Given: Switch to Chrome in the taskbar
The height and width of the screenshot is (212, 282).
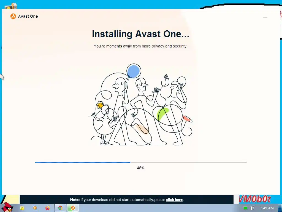Looking at the screenshot, I should [x=60, y=208].
